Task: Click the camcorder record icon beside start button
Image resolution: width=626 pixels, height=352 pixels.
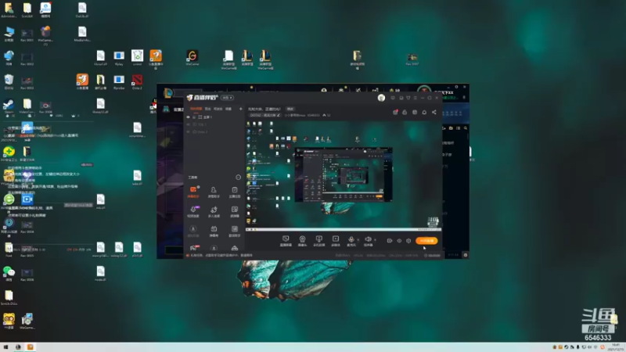Action: (390, 241)
